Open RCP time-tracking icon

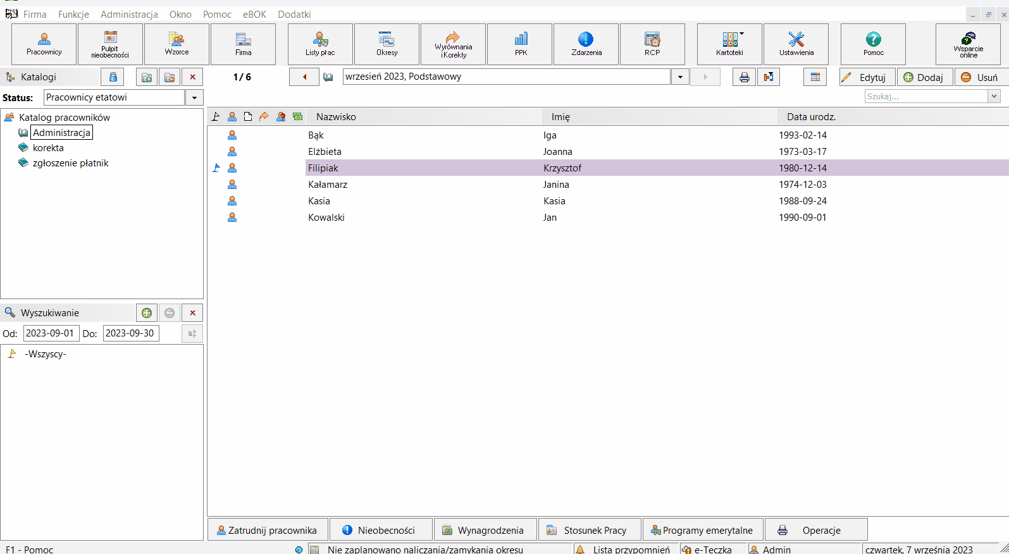click(652, 44)
